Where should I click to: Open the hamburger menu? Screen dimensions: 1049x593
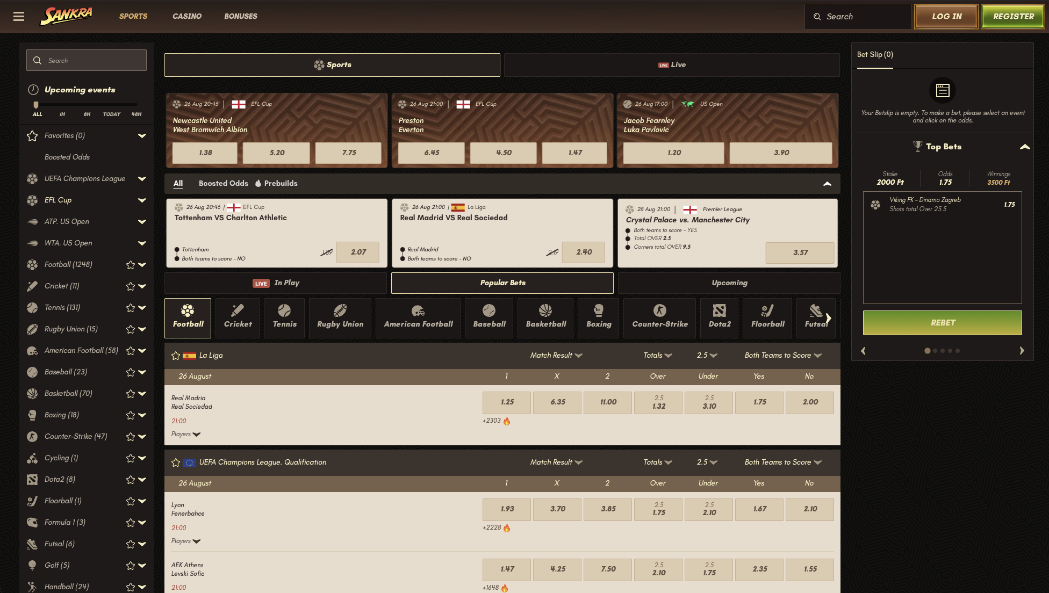click(19, 16)
